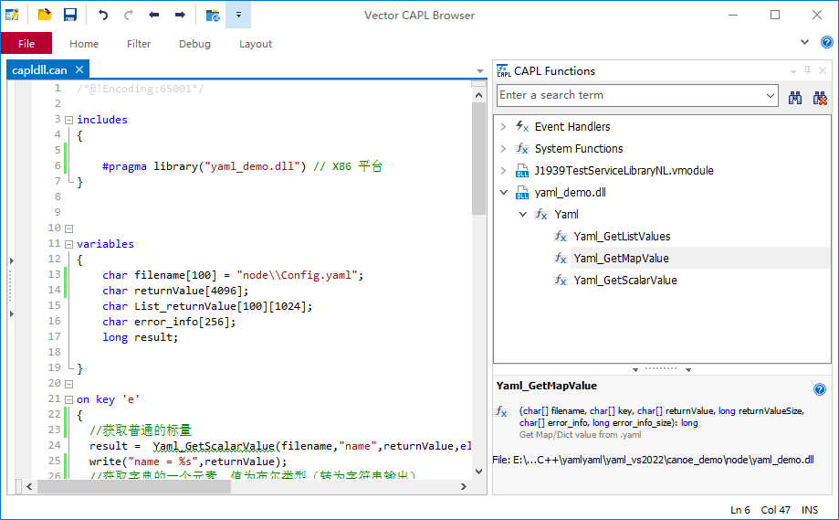Viewport: 839px width, 520px height.
Task: Select yaml_demo.dll in the tree
Action: 570,193
